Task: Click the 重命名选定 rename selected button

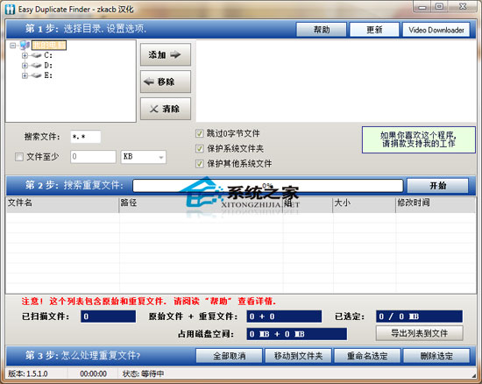Action: click(367, 356)
